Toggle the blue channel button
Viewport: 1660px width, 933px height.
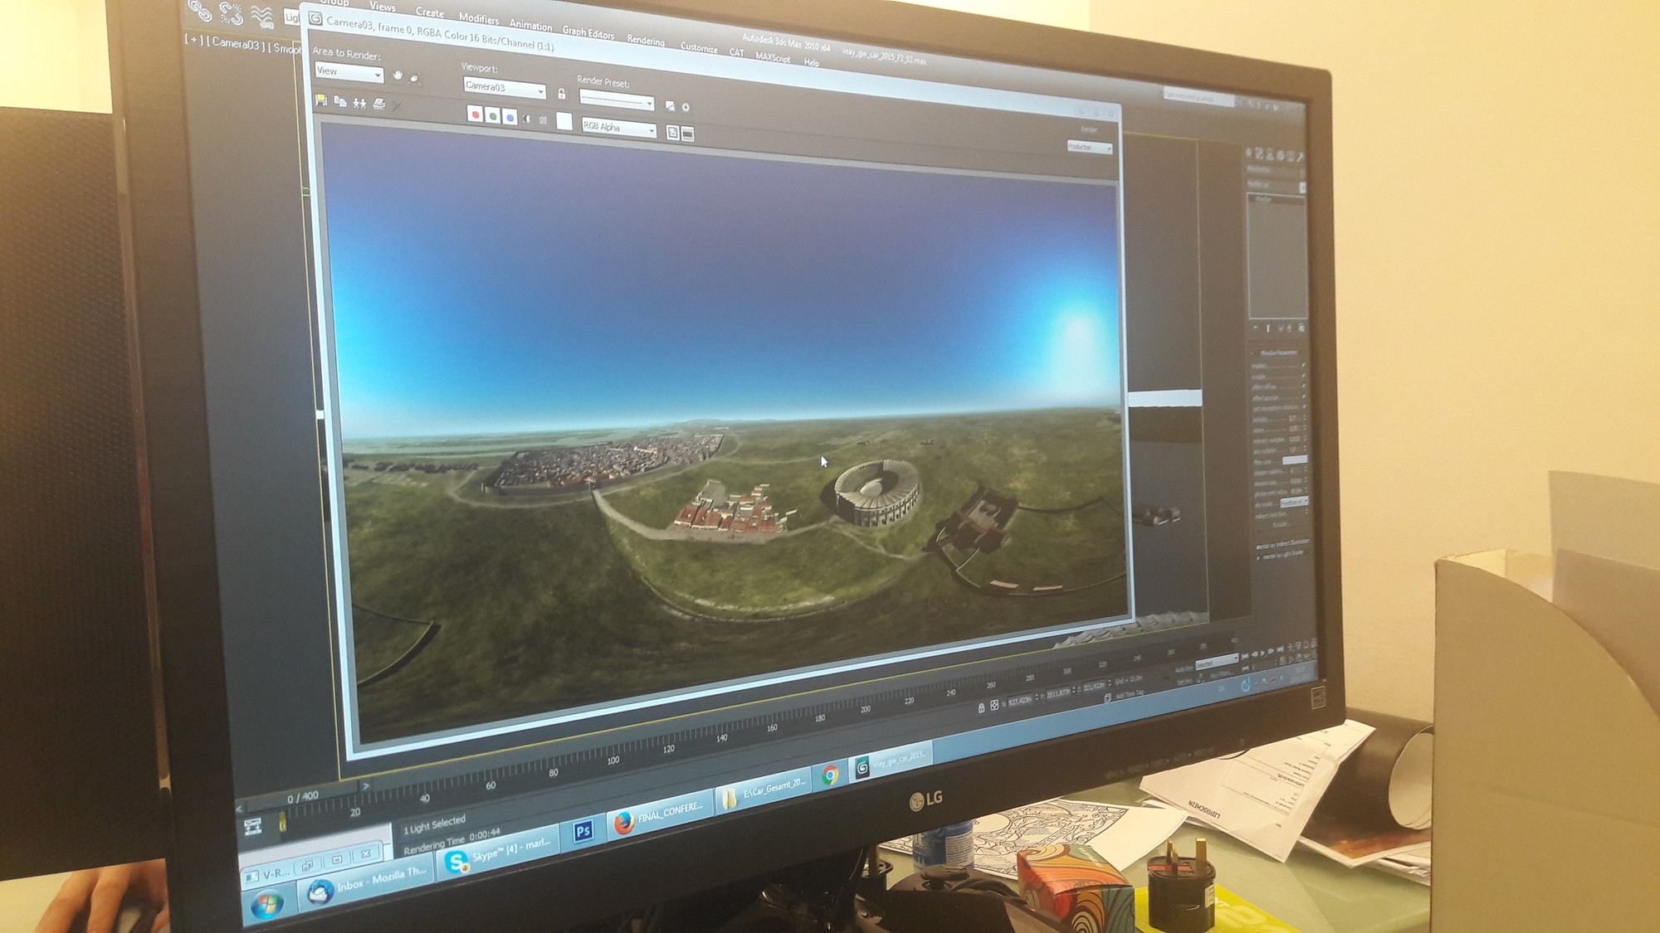tap(510, 118)
